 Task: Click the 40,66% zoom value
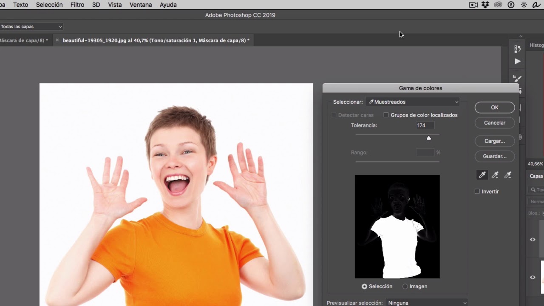(x=535, y=164)
